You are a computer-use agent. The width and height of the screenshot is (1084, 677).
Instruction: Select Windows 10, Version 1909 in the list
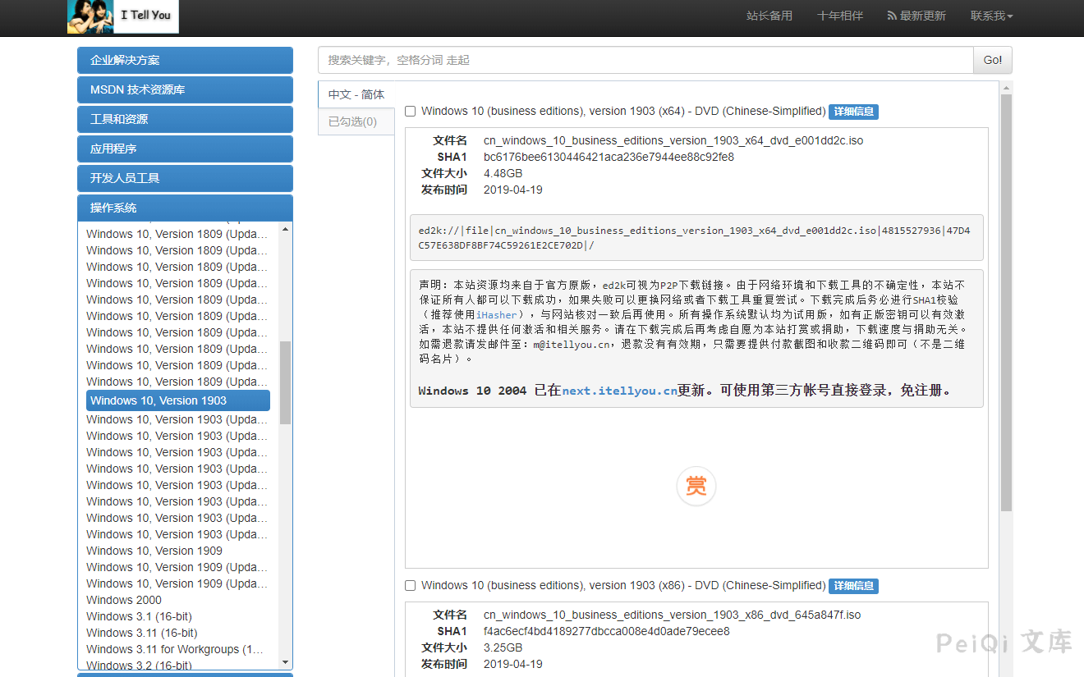[x=154, y=551]
